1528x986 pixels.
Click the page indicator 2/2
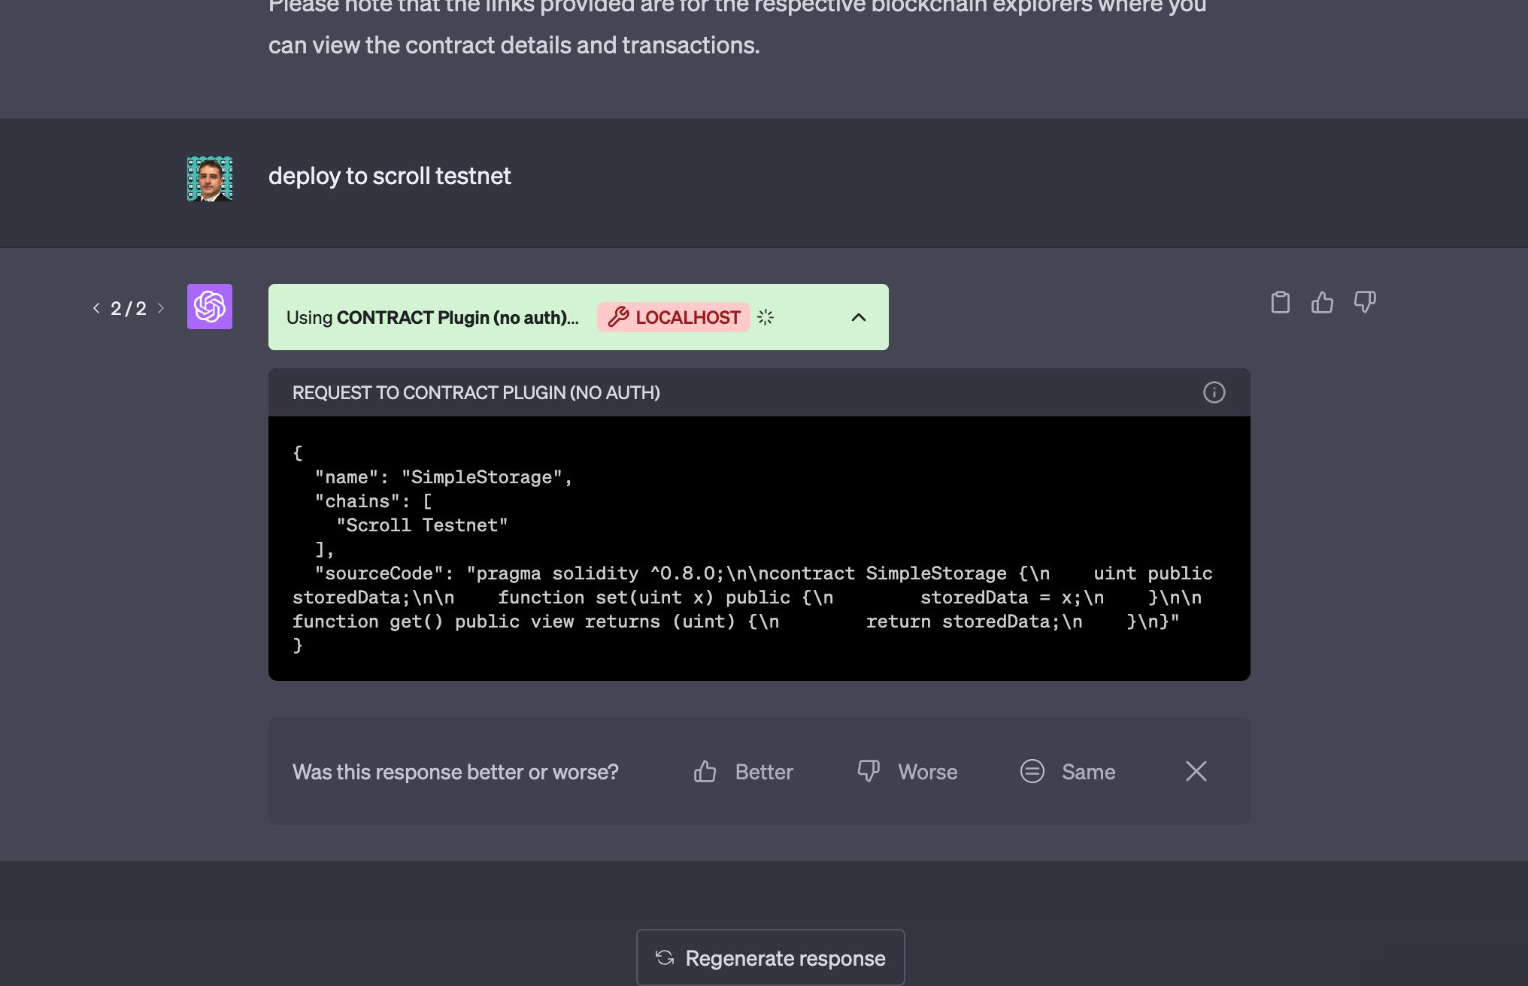(x=127, y=307)
